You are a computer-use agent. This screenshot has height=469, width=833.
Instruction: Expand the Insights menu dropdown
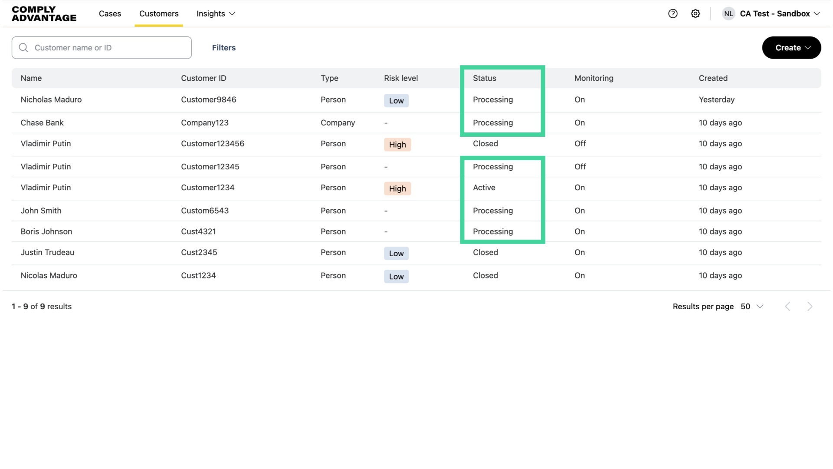coord(216,13)
